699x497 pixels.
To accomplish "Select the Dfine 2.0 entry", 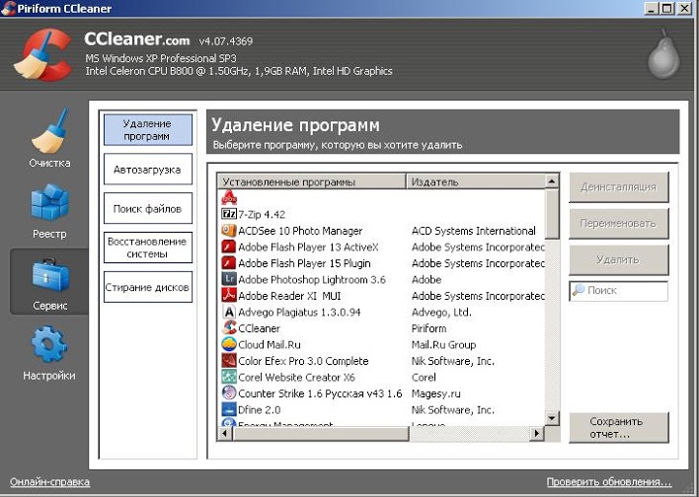I will coord(259,409).
